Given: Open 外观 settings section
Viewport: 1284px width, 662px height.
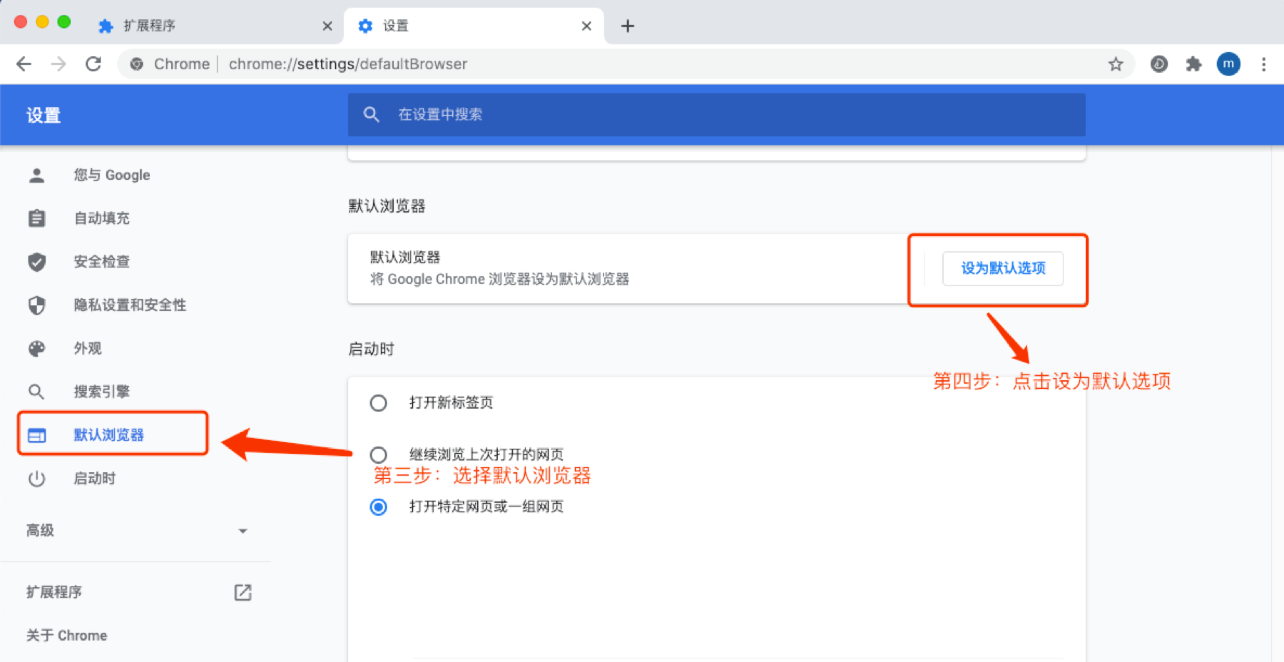Looking at the screenshot, I should pyautogui.click(x=88, y=348).
